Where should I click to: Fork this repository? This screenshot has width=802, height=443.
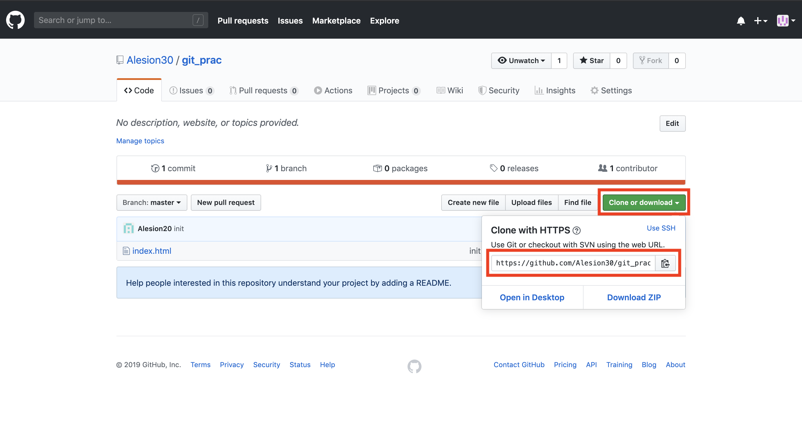[651, 60]
